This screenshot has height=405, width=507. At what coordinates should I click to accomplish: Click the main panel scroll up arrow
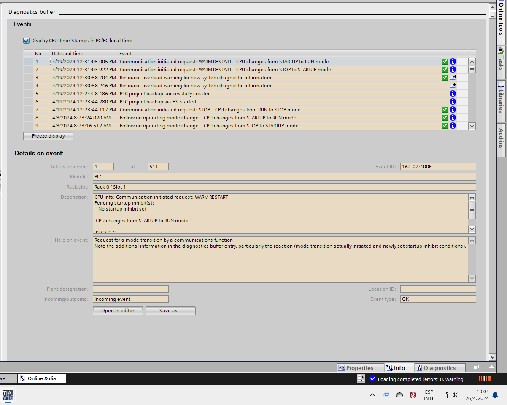492,7
